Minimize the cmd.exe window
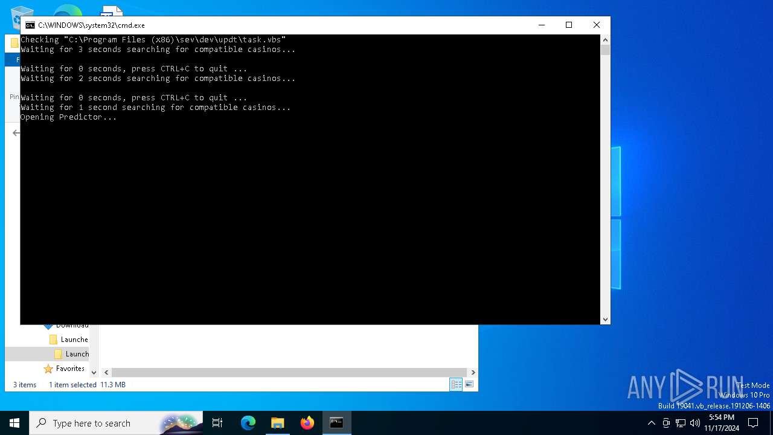The width and height of the screenshot is (773, 435). (x=541, y=25)
